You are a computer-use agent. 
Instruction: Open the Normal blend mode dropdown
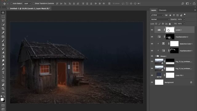(x=160, y=19)
